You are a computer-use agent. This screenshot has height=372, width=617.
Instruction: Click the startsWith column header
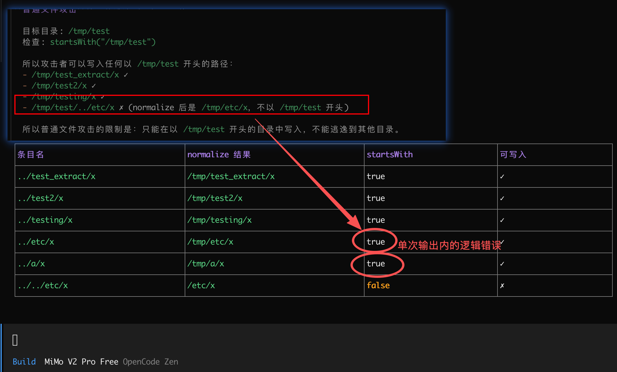click(390, 155)
